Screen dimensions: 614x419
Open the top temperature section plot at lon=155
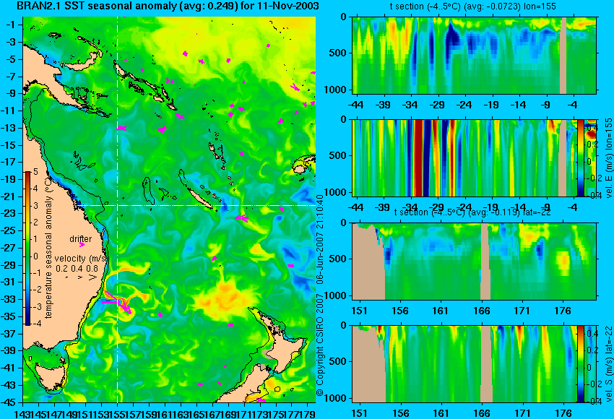point(474,55)
